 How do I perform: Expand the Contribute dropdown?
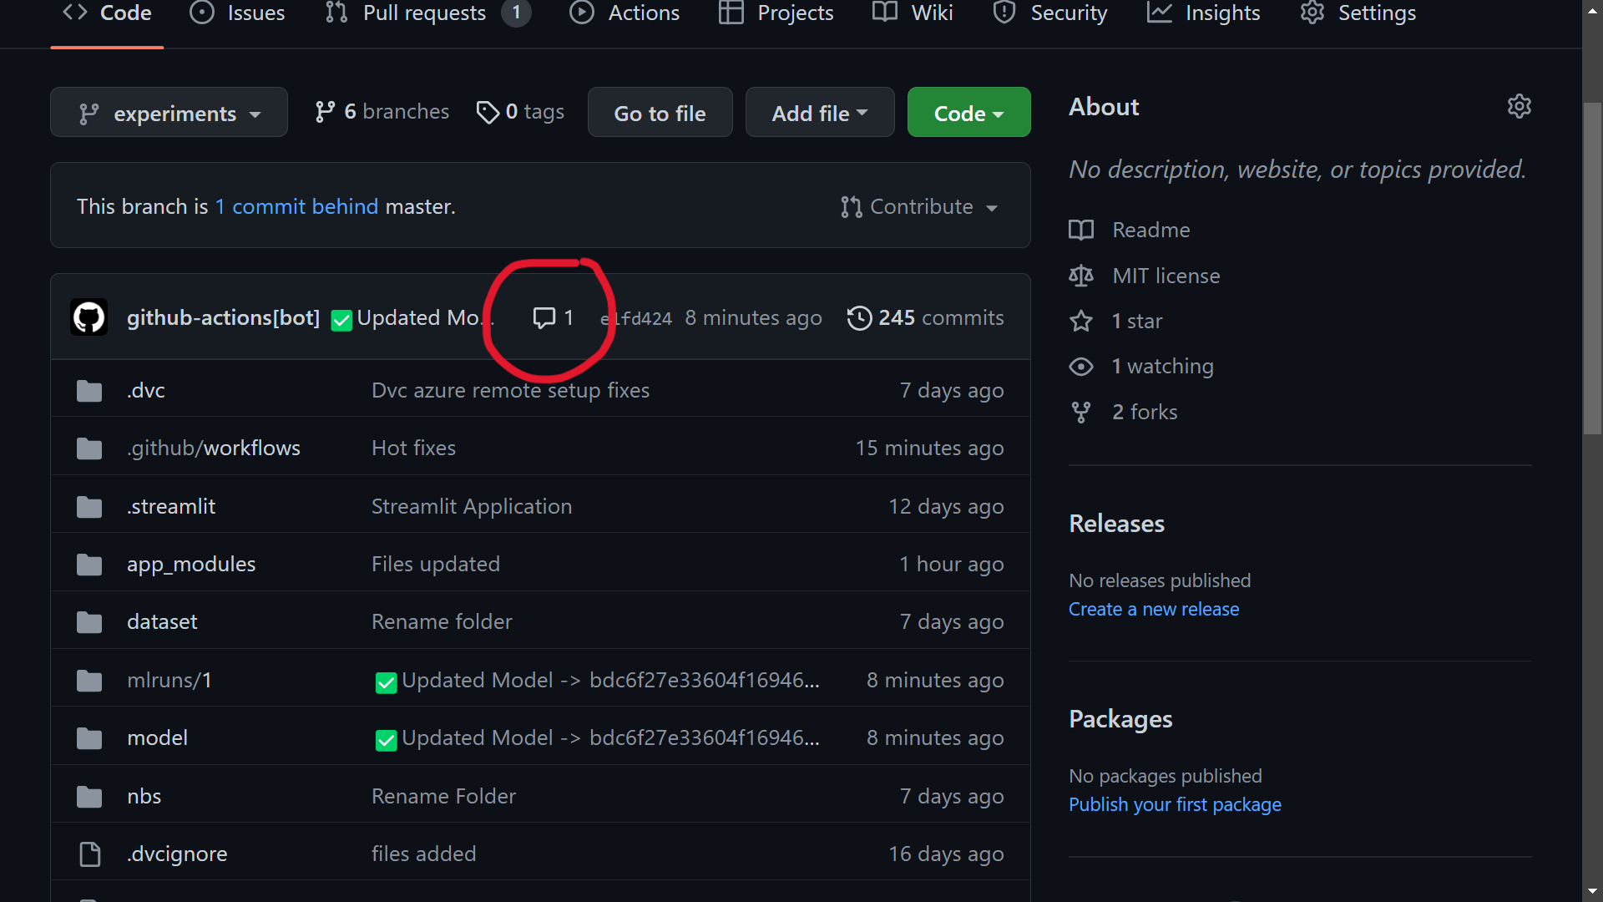coord(919,206)
